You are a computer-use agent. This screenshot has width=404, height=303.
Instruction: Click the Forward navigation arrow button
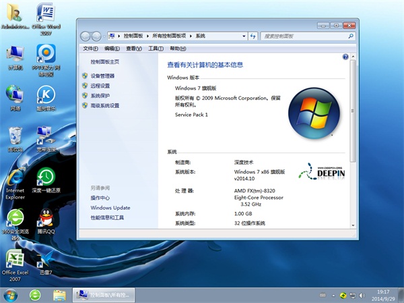[x=96, y=36]
